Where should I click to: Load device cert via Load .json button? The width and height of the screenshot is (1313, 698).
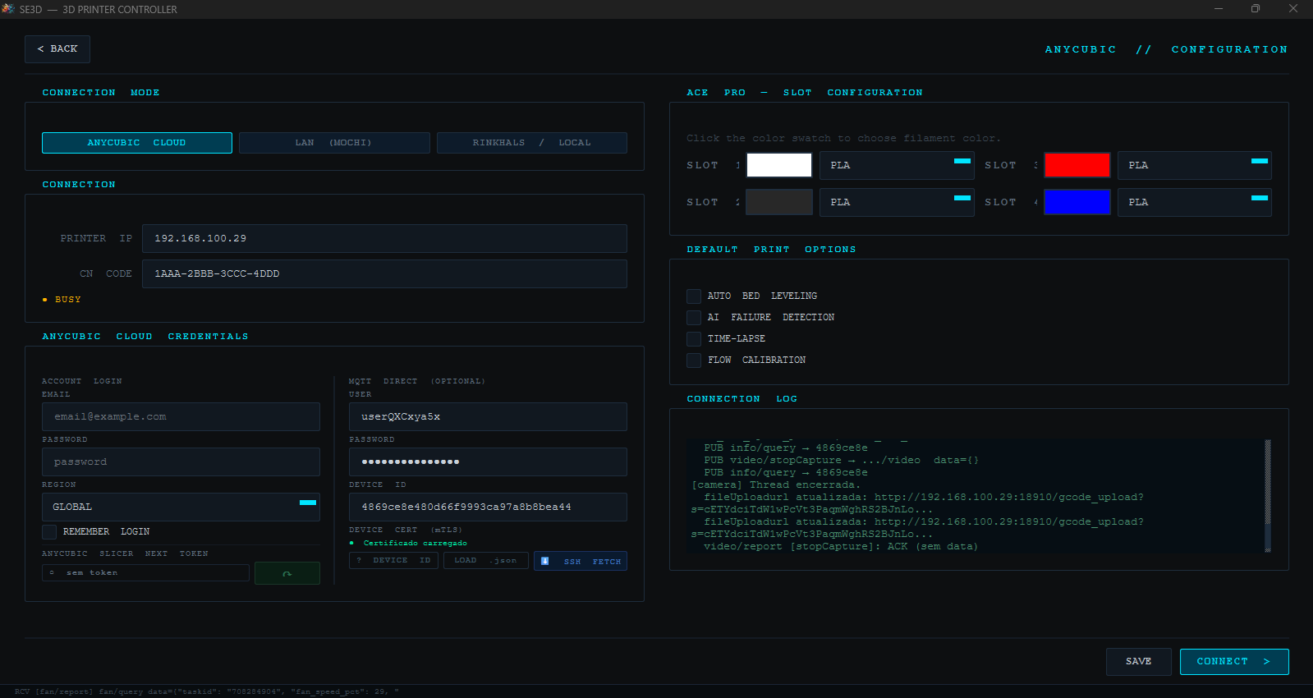tap(485, 561)
